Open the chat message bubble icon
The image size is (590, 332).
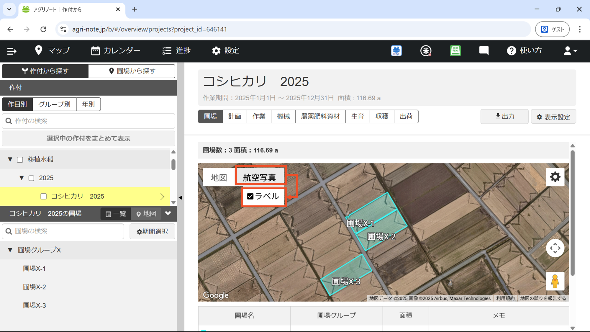[484, 51]
